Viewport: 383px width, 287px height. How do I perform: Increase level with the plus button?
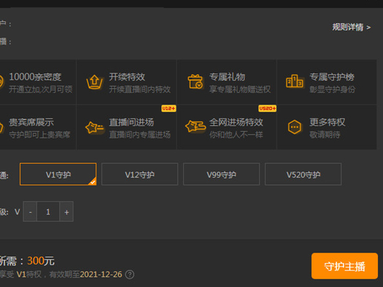point(66,212)
